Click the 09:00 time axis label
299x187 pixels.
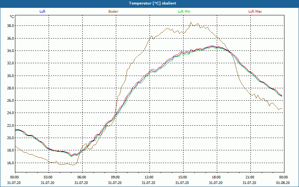pyautogui.click(x=116, y=177)
